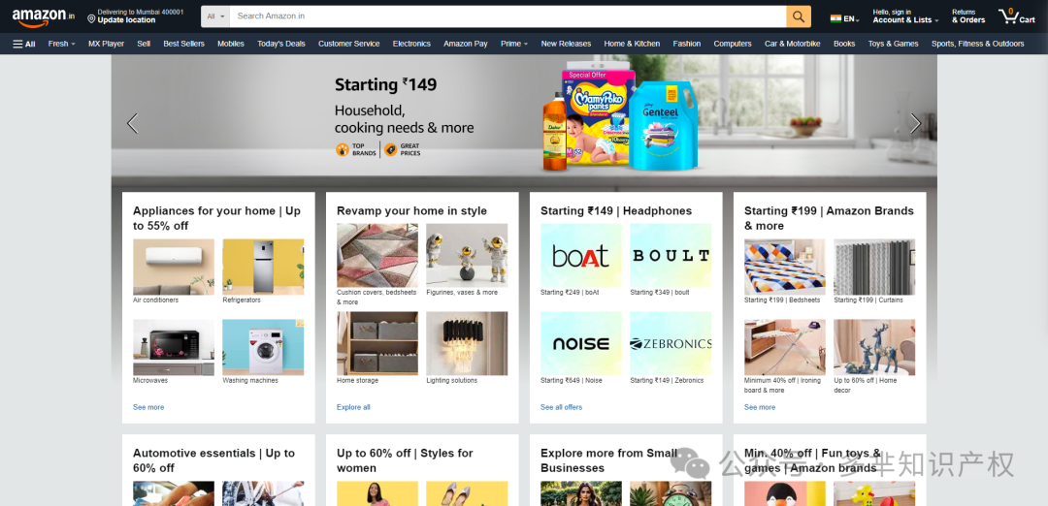
Task: Expand the Account & Lists dropdown
Action: (905, 16)
